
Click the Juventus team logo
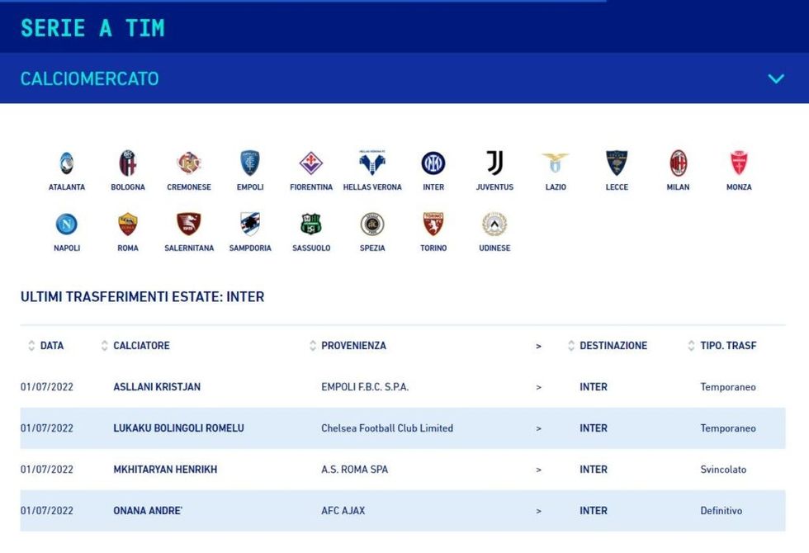pyautogui.click(x=494, y=163)
